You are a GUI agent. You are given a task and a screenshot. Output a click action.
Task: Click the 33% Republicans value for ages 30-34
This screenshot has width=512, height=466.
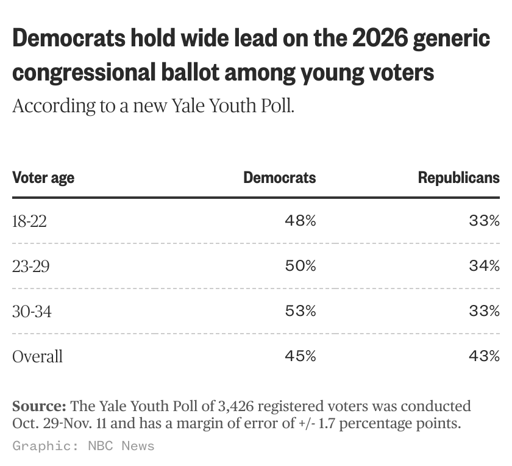point(484,311)
